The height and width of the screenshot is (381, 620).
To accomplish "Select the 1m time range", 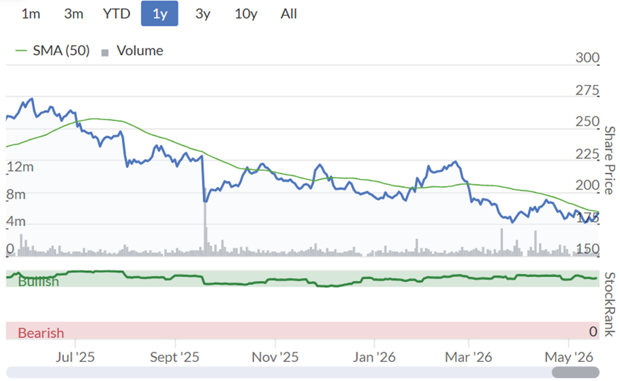I will (31, 14).
